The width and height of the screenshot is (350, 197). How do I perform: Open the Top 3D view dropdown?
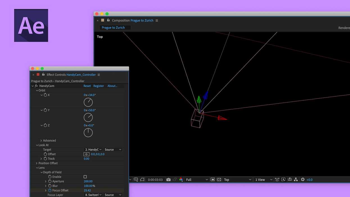237,180
